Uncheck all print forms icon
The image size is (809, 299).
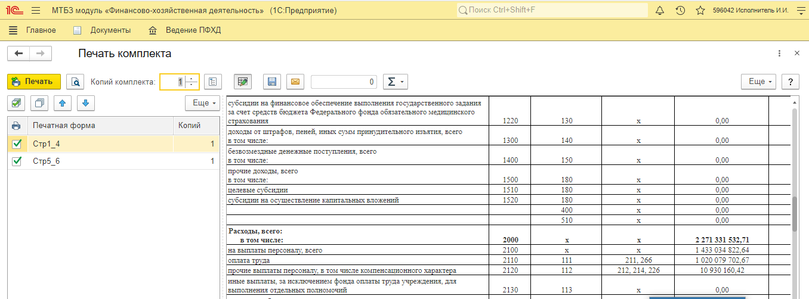(x=39, y=104)
